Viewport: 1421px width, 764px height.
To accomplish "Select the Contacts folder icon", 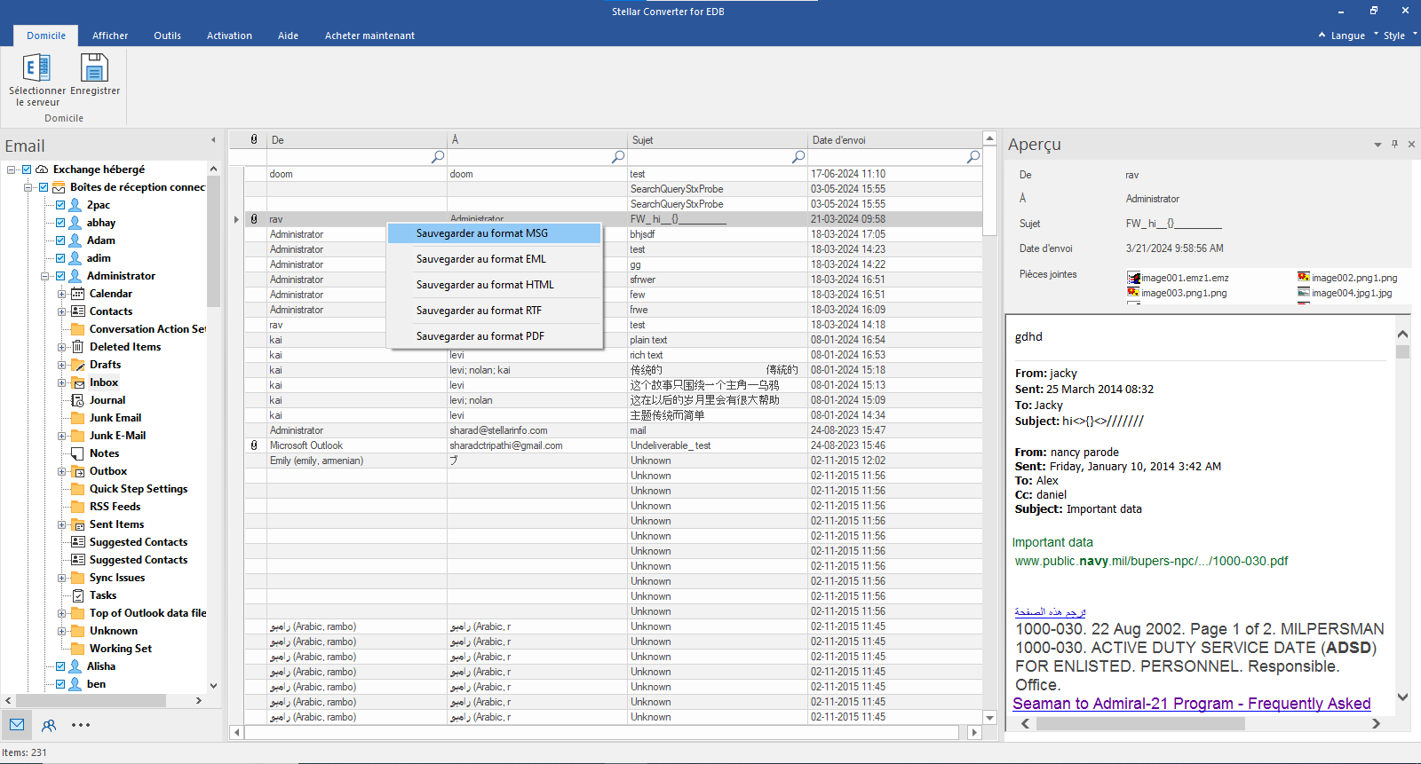I will click(x=78, y=311).
